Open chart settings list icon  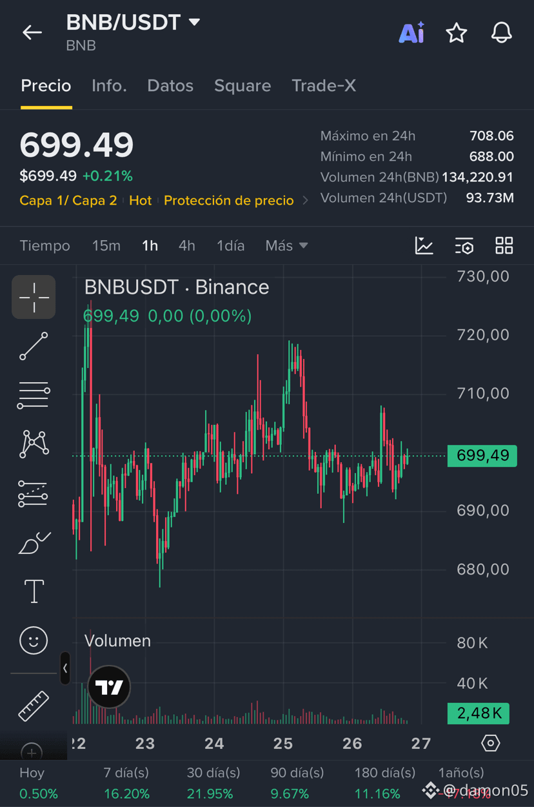[x=464, y=246]
